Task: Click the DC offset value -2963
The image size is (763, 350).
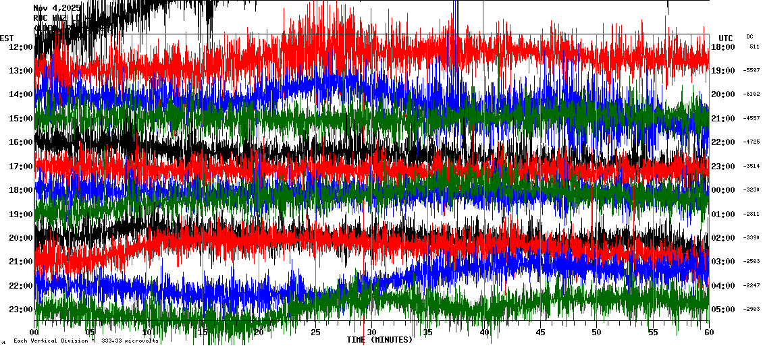Action: pos(752,310)
